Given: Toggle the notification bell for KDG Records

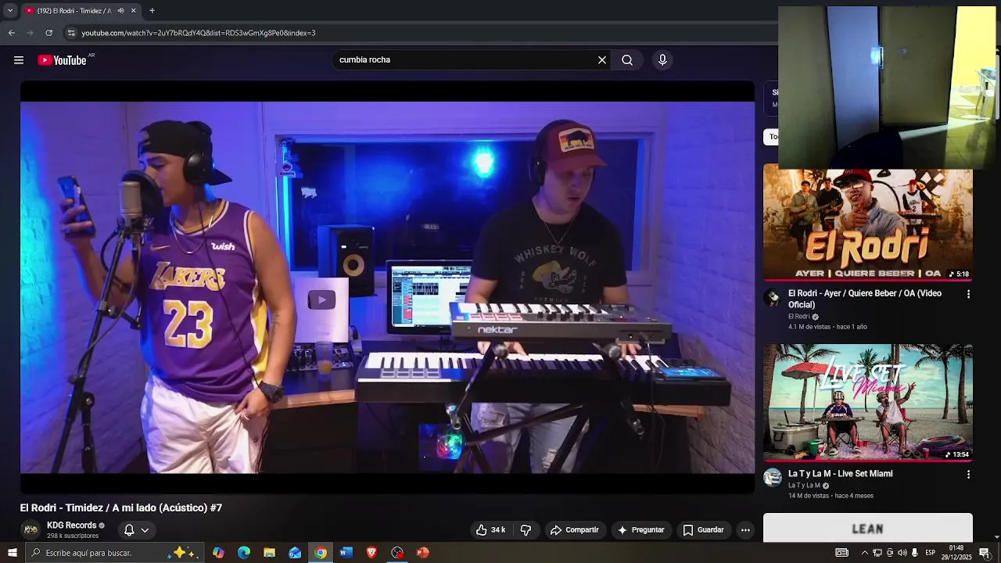Looking at the screenshot, I should tap(129, 530).
